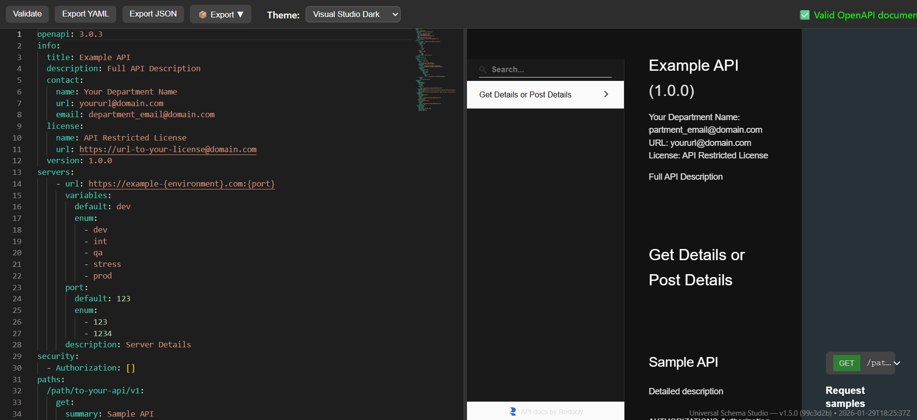Click 'name: Your Department Name' line
The width and height of the screenshot is (917, 420).
click(x=116, y=92)
